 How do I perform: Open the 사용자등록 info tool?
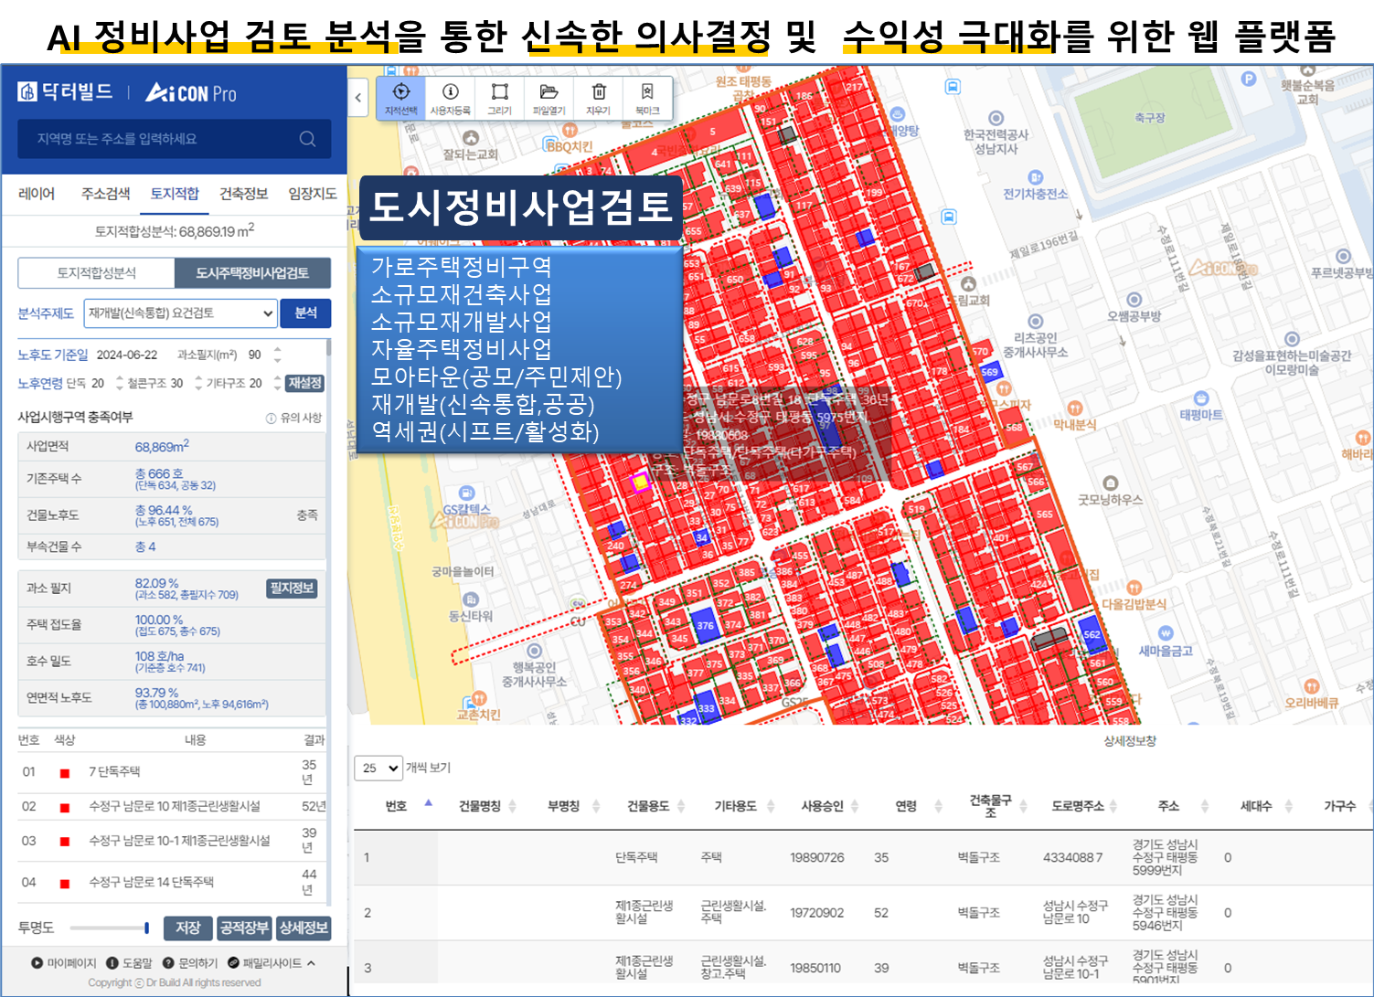pyautogui.click(x=450, y=97)
